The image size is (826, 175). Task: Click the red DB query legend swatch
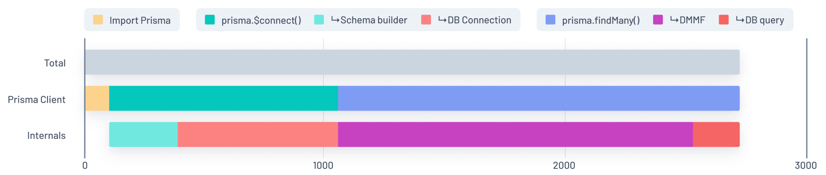pos(724,20)
